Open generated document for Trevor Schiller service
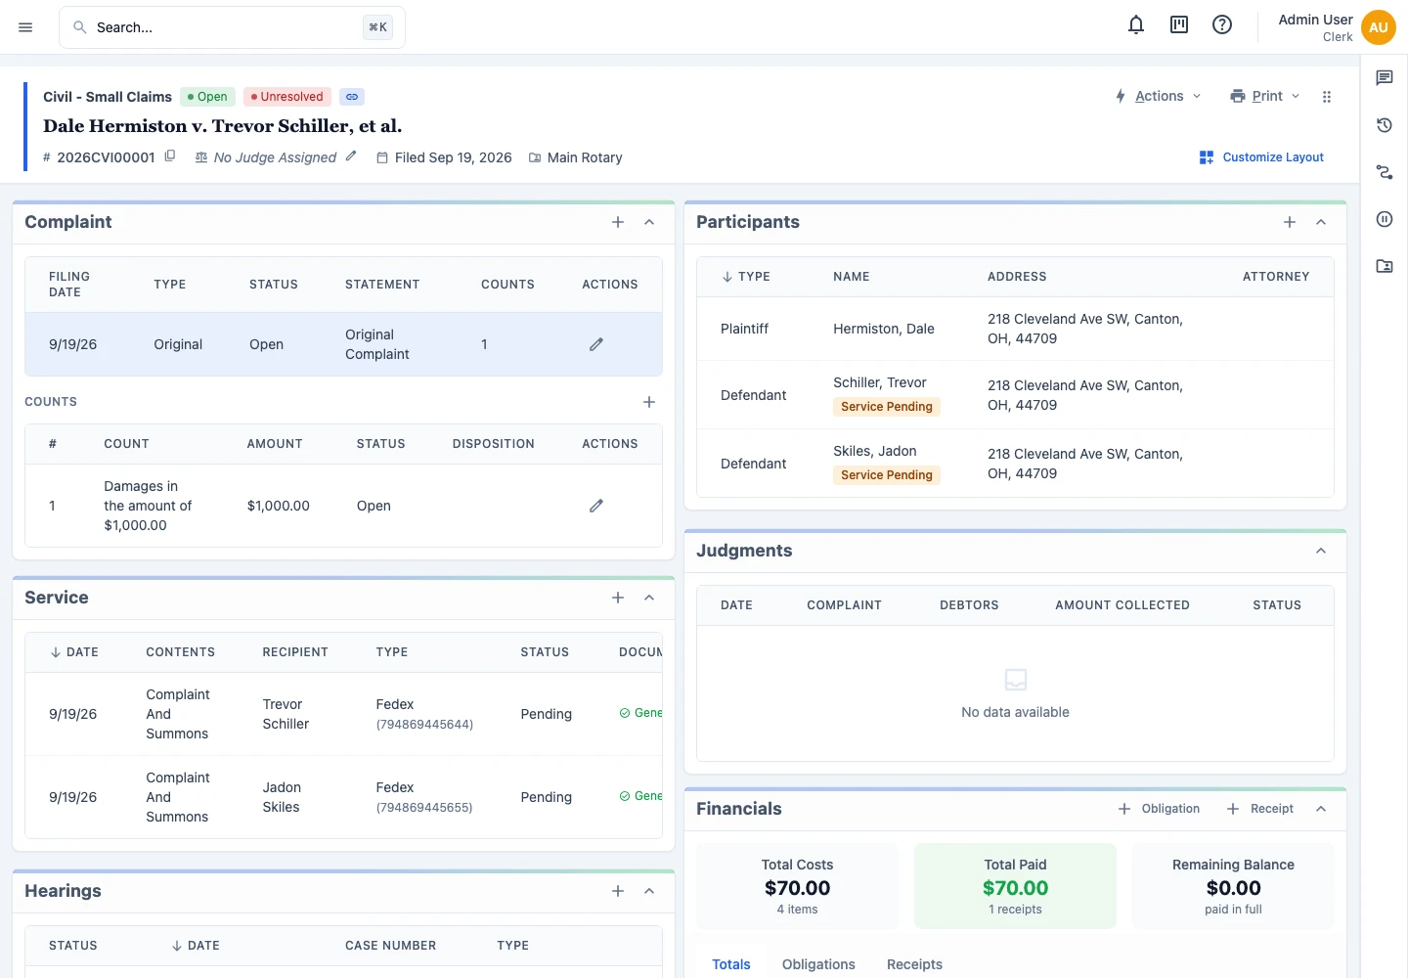This screenshot has height=978, width=1408. [x=641, y=713]
